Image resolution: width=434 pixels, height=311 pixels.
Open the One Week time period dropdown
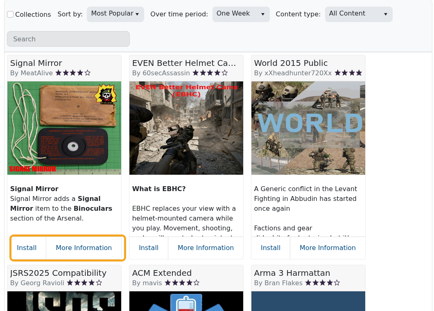[x=241, y=14]
